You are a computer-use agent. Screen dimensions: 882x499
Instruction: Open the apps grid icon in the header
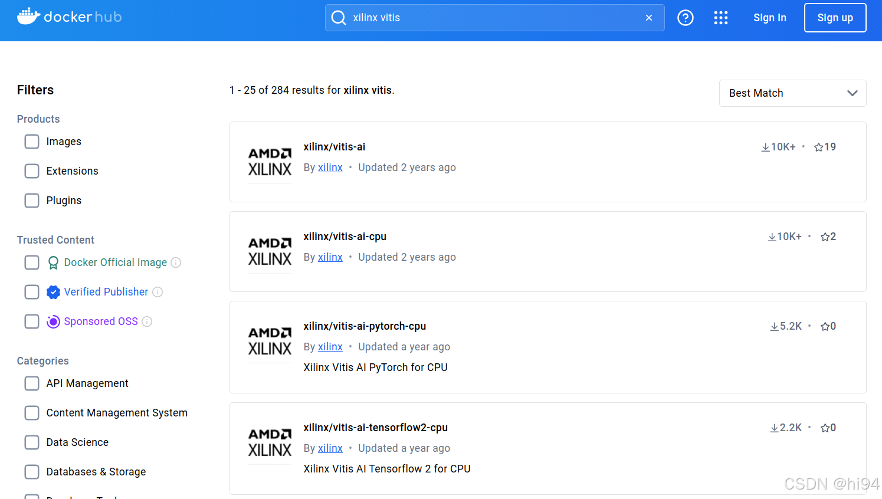(x=721, y=18)
